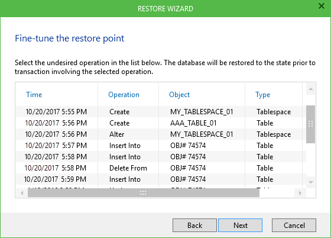Sort list by Type column header
Image resolution: width=331 pixels, height=238 pixels.
pyautogui.click(x=263, y=95)
